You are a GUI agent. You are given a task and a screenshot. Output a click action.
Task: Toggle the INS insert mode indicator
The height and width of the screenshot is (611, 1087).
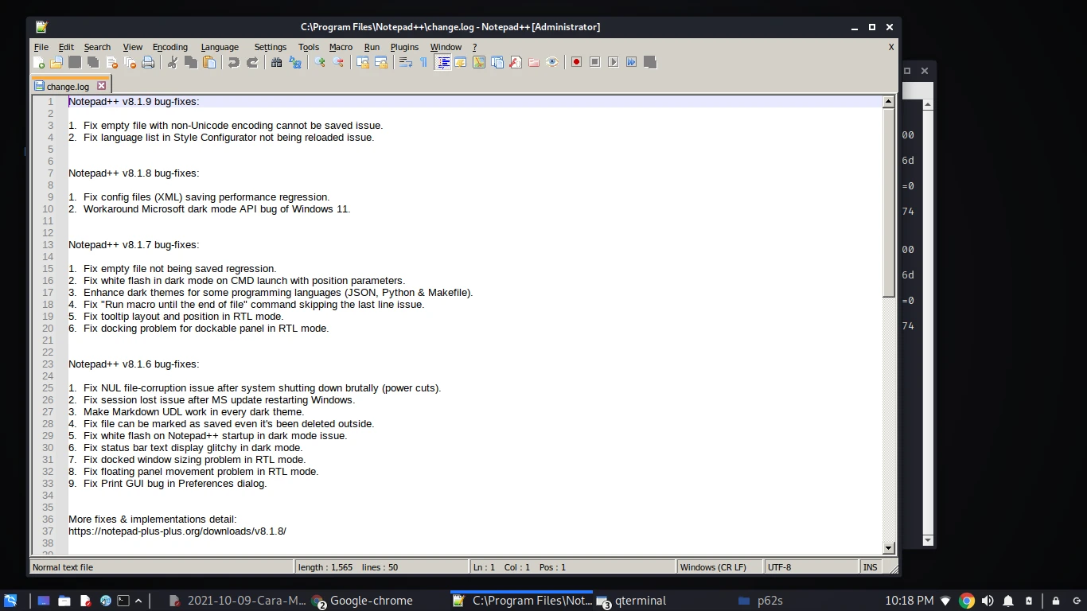click(x=870, y=567)
